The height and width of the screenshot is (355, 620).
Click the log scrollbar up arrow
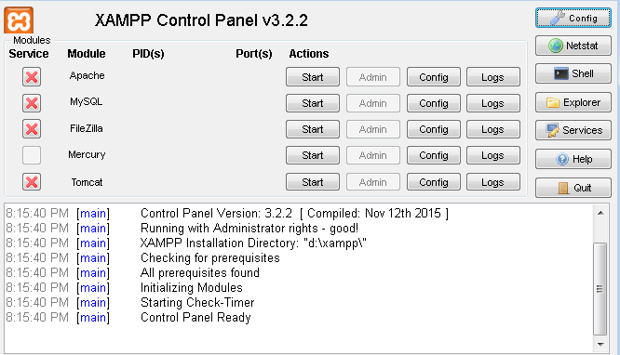pos(600,213)
